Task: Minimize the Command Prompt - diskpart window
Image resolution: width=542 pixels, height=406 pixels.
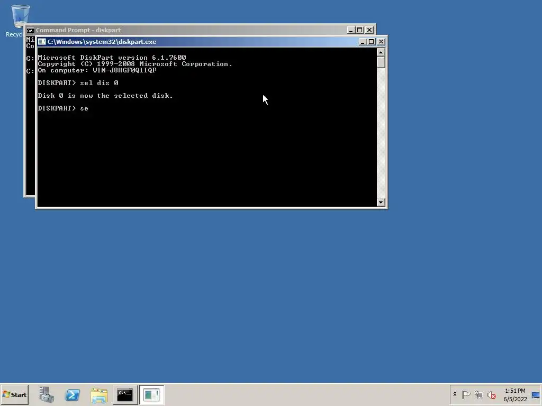Action: click(351, 30)
